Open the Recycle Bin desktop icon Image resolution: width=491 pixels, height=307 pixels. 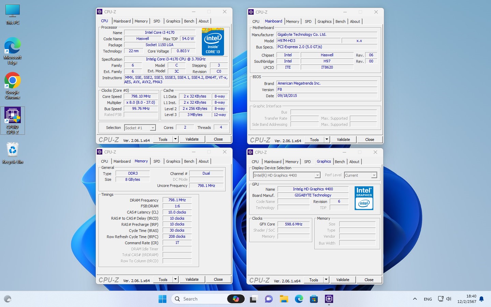click(13, 153)
